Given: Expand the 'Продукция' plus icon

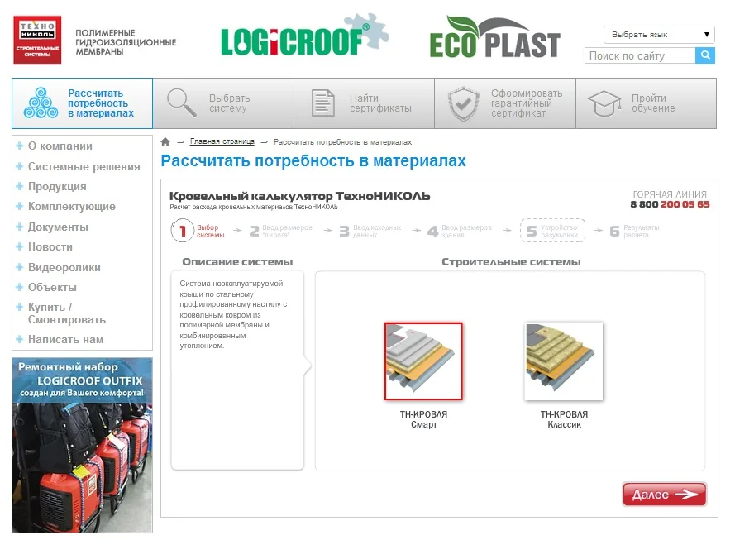Looking at the screenshot, I should pos(19,186).
